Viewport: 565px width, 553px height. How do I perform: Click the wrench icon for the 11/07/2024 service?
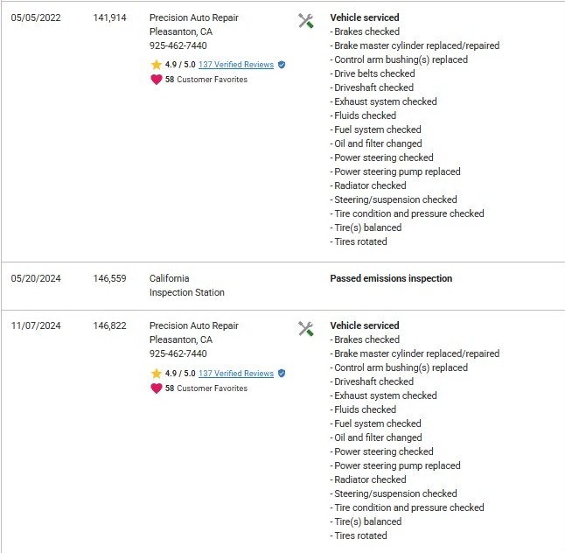305,329
